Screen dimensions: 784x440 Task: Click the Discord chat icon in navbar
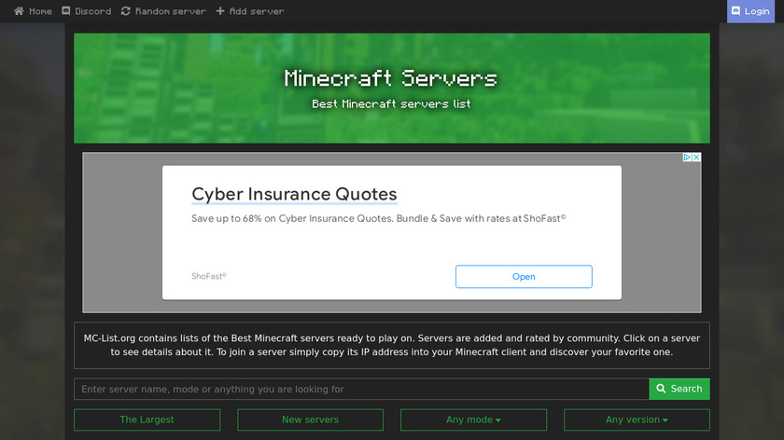66,11
